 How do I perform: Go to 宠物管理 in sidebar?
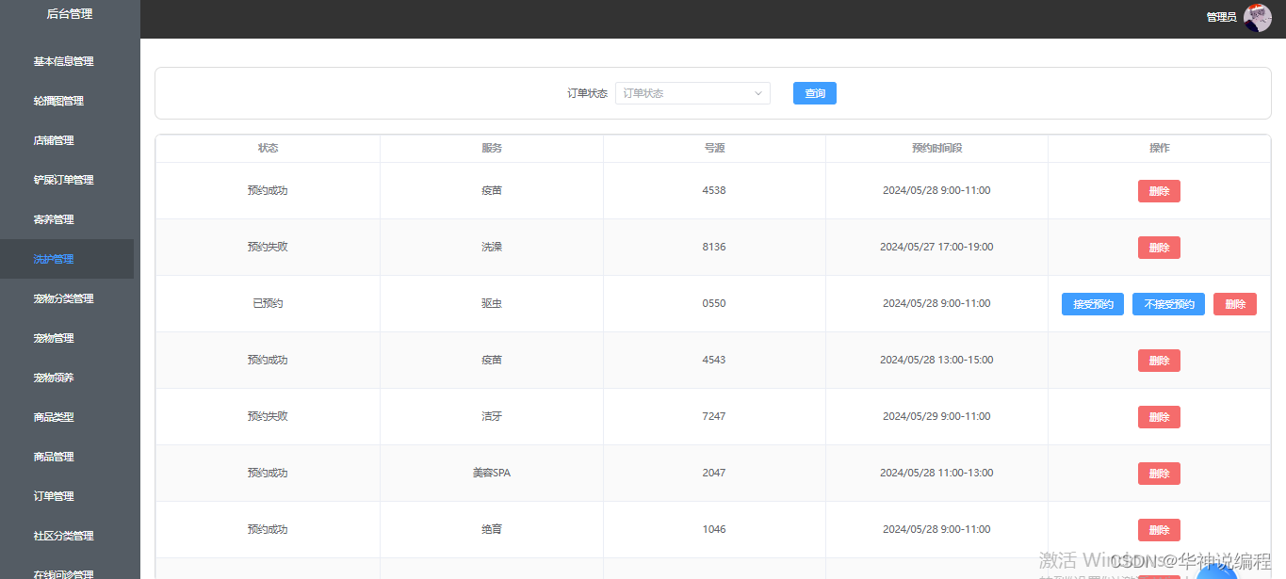(x=54, y=338)
